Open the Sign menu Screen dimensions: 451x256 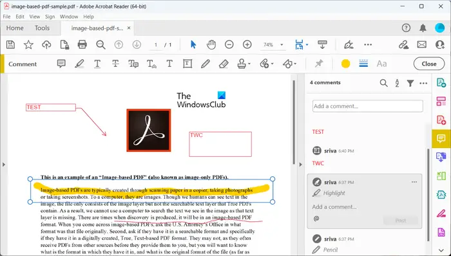(50, 17)
